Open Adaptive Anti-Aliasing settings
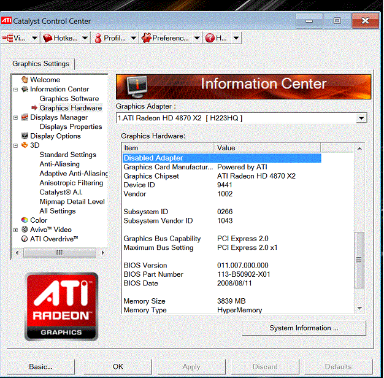384x378 pixels. [74, 173]
